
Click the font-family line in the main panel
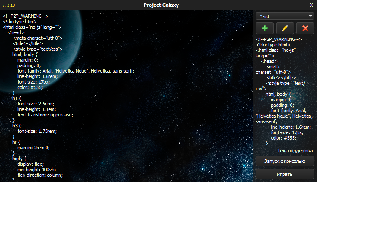tap(76, 71)
